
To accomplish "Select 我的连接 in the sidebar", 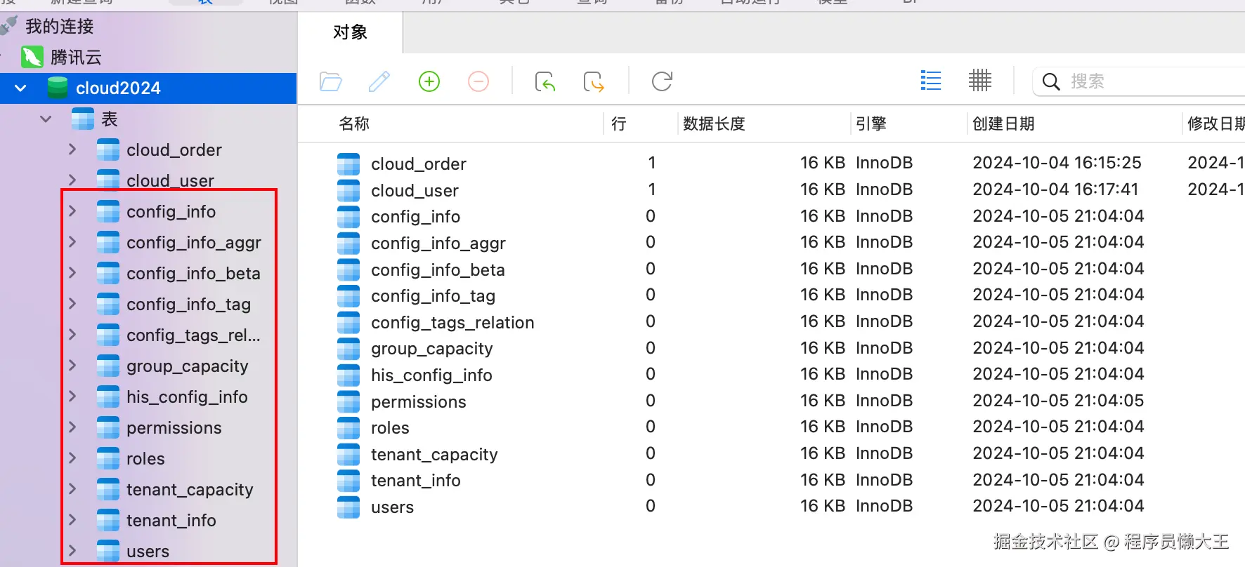I will click(60, 27).
